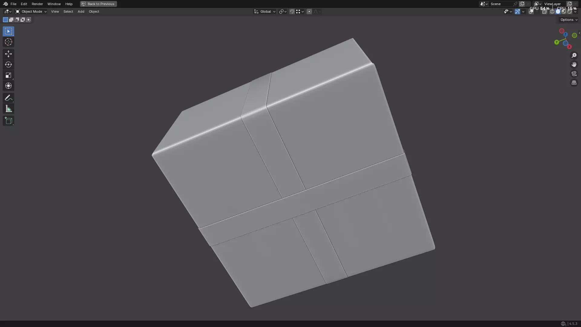Open the Edit menu
Image resolution: width=581 pixels, height=327 pixels.
tap(24, 4)
